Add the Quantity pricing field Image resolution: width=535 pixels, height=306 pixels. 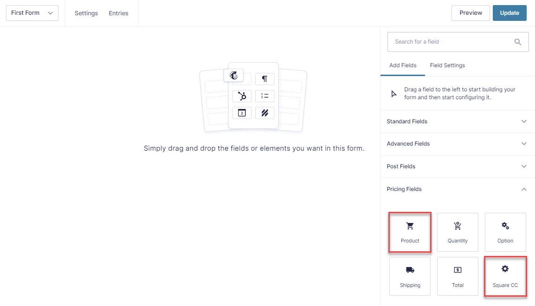pyautogui.click(x=458, y=232)
